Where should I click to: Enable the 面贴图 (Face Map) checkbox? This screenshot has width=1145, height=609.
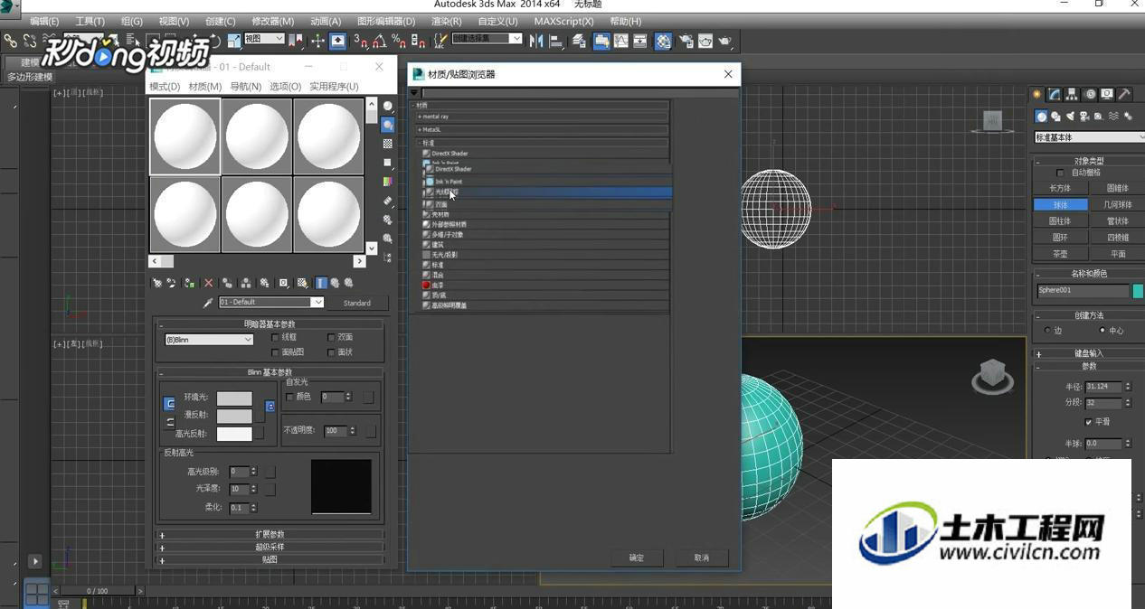tap(275, 351)
